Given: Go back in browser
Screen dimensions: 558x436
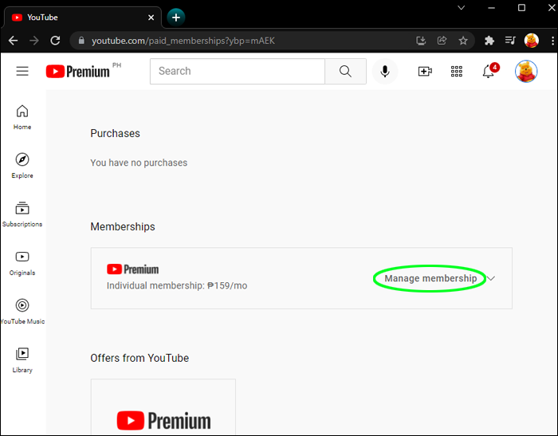Looking at the screenshot, I should [x=13, y=41].
